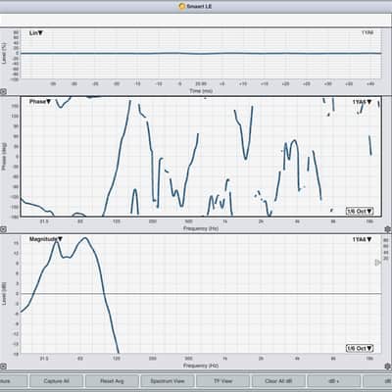
Task: Switch to Spectrum View
Action: (168, 381)
